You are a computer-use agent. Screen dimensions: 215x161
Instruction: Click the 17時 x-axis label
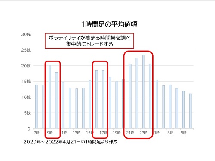[x=103, y=133]
